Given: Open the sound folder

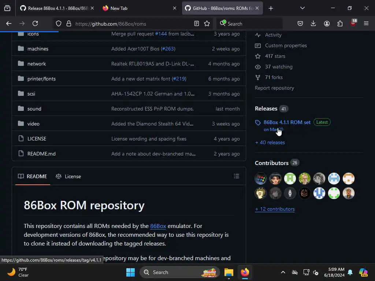Looking at the screenshot, I should pyautogui.click(x=34, y=109).
